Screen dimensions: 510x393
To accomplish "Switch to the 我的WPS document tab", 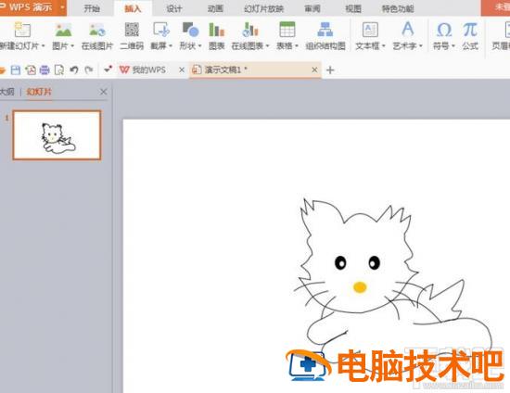I will (148, 70).
